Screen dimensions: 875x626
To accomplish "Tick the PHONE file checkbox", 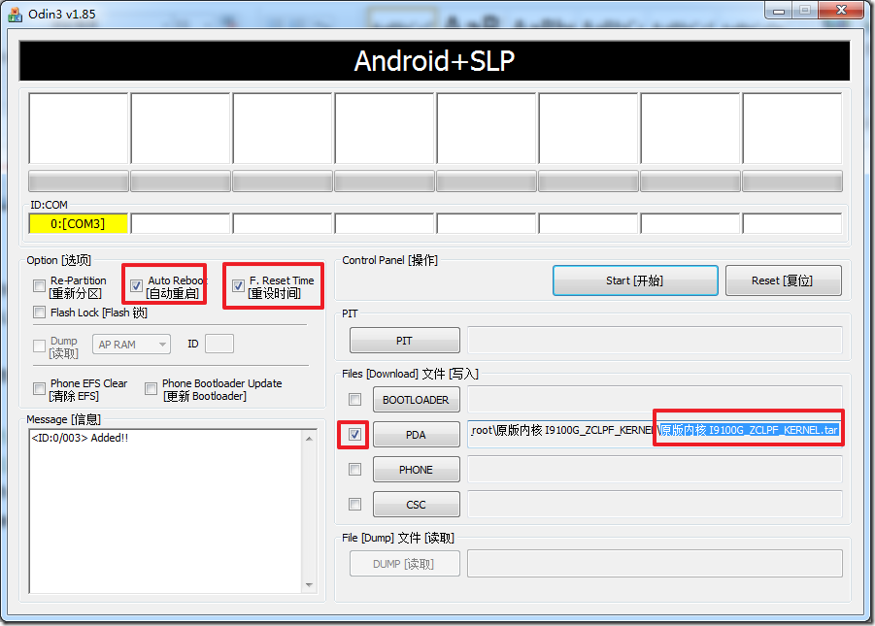I will [354, 469].
